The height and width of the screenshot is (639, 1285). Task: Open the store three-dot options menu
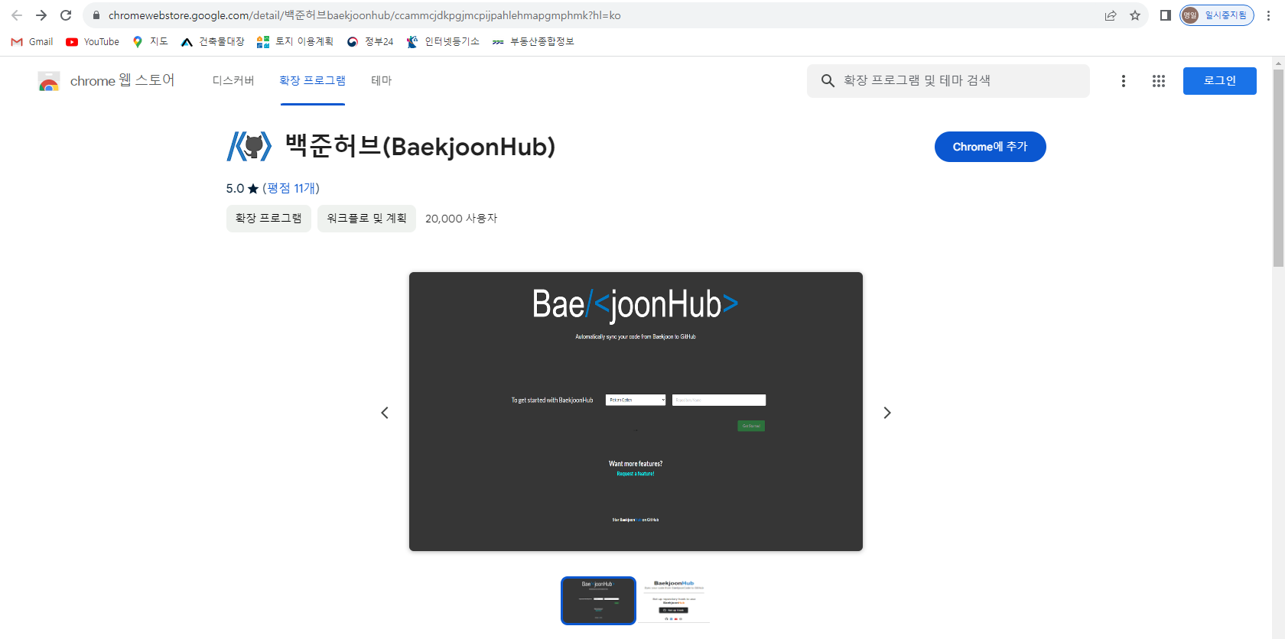(1124, 81)
